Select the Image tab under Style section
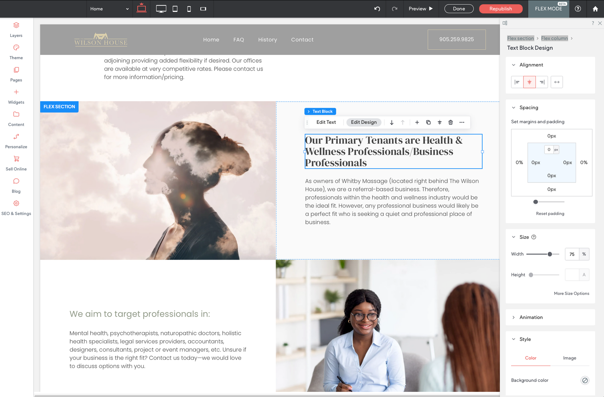 tap(569, 358)
